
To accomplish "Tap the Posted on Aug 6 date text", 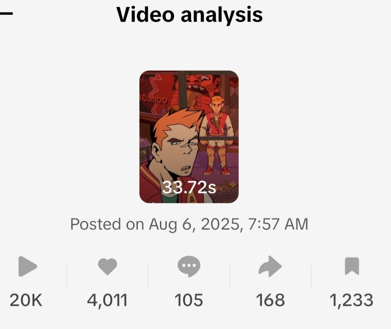I will pyautogui.click(x=189, y=224).
